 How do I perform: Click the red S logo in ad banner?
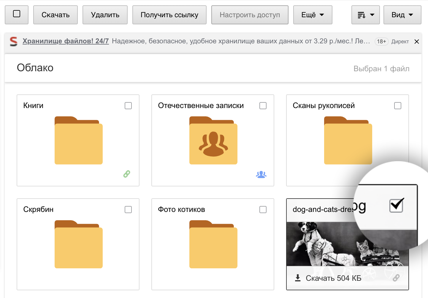click(x=13, y=42)
